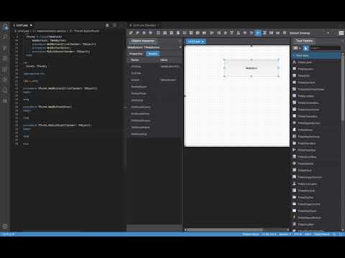Click the TForm1.WebButton1Click procedure line
Viewport: 345px width, 258px height.
coord(60,88)
